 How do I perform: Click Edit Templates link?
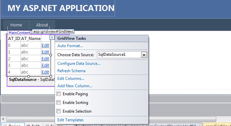point(70,120)
